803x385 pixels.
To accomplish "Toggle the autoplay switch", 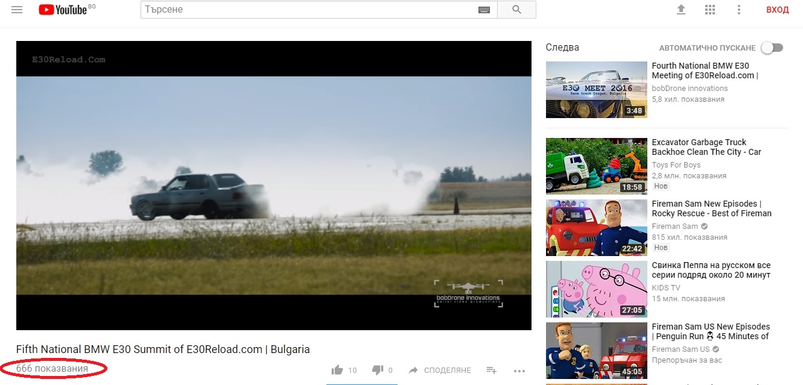I will [x=772, y=48].
